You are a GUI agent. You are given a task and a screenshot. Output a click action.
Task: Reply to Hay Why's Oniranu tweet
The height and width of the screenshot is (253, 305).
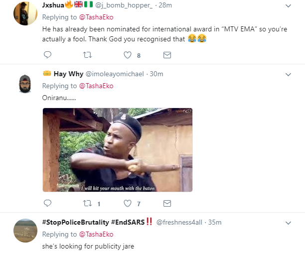coord(48,203)
